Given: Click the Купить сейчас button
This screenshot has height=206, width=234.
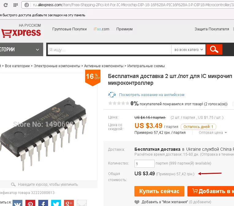Looking at the screenshot, I should pyautogui.click(x=159, y=191).
